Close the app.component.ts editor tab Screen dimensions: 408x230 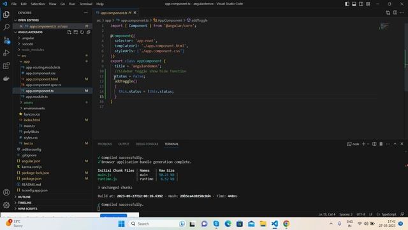[x=135, y=13]
